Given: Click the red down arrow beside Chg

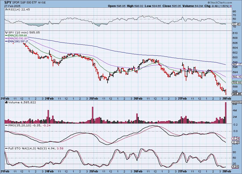Looking at the screenshot, I should tap(231, 6).
